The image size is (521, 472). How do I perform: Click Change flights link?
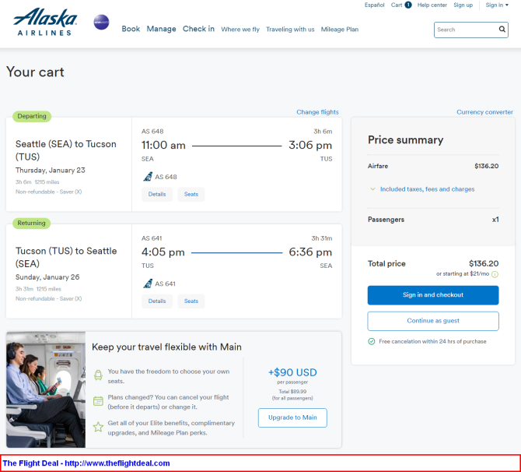[x=317, y=112]
